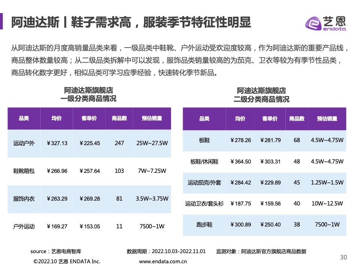Click the 68 product count cell
The width and height of the screenshot is (360, 270).
(x=297, y=140)
